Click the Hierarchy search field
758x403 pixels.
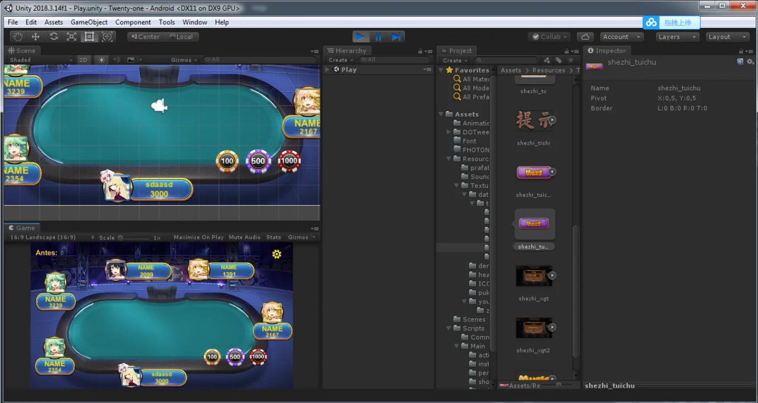[394, 60]
